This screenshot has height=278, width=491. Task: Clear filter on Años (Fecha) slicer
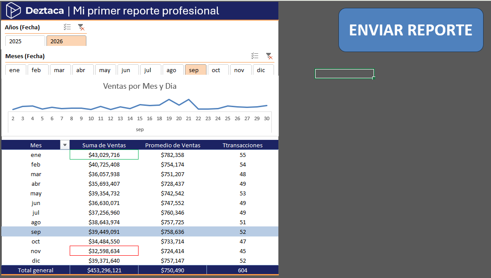(x=81, y=27)
